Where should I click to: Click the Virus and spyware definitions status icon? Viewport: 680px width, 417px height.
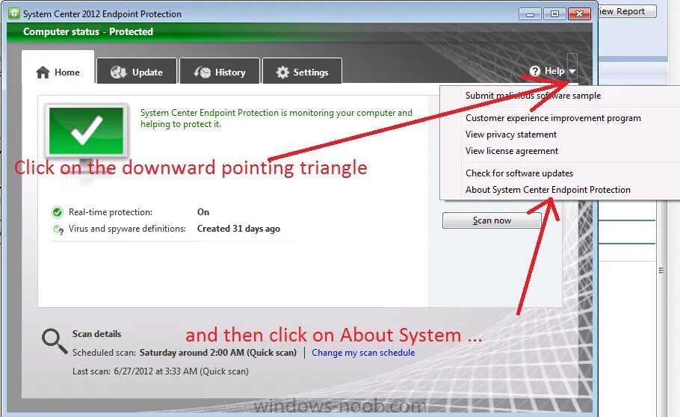pos(58,229)
